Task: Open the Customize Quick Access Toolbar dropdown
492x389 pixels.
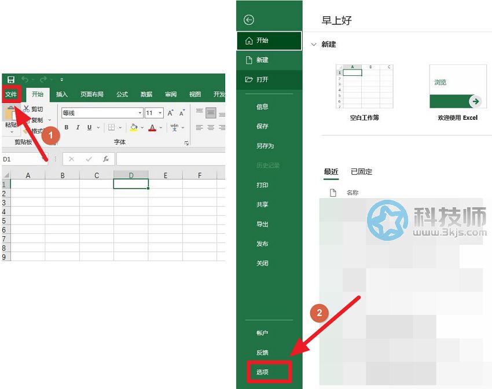Action: 62,80
